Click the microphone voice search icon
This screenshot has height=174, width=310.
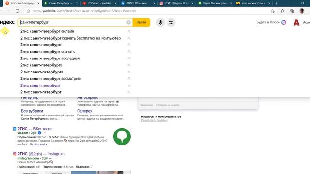(x=160, y=22)
